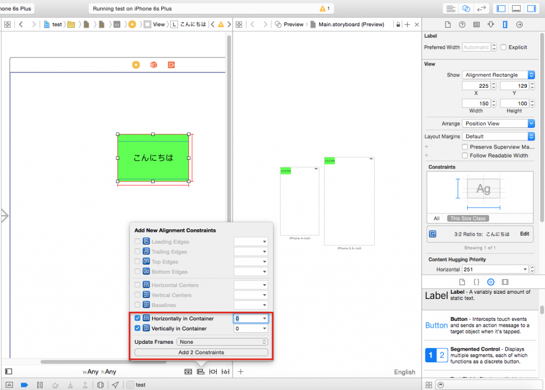Open the Version editor with arrows icon

click(481, 9)
